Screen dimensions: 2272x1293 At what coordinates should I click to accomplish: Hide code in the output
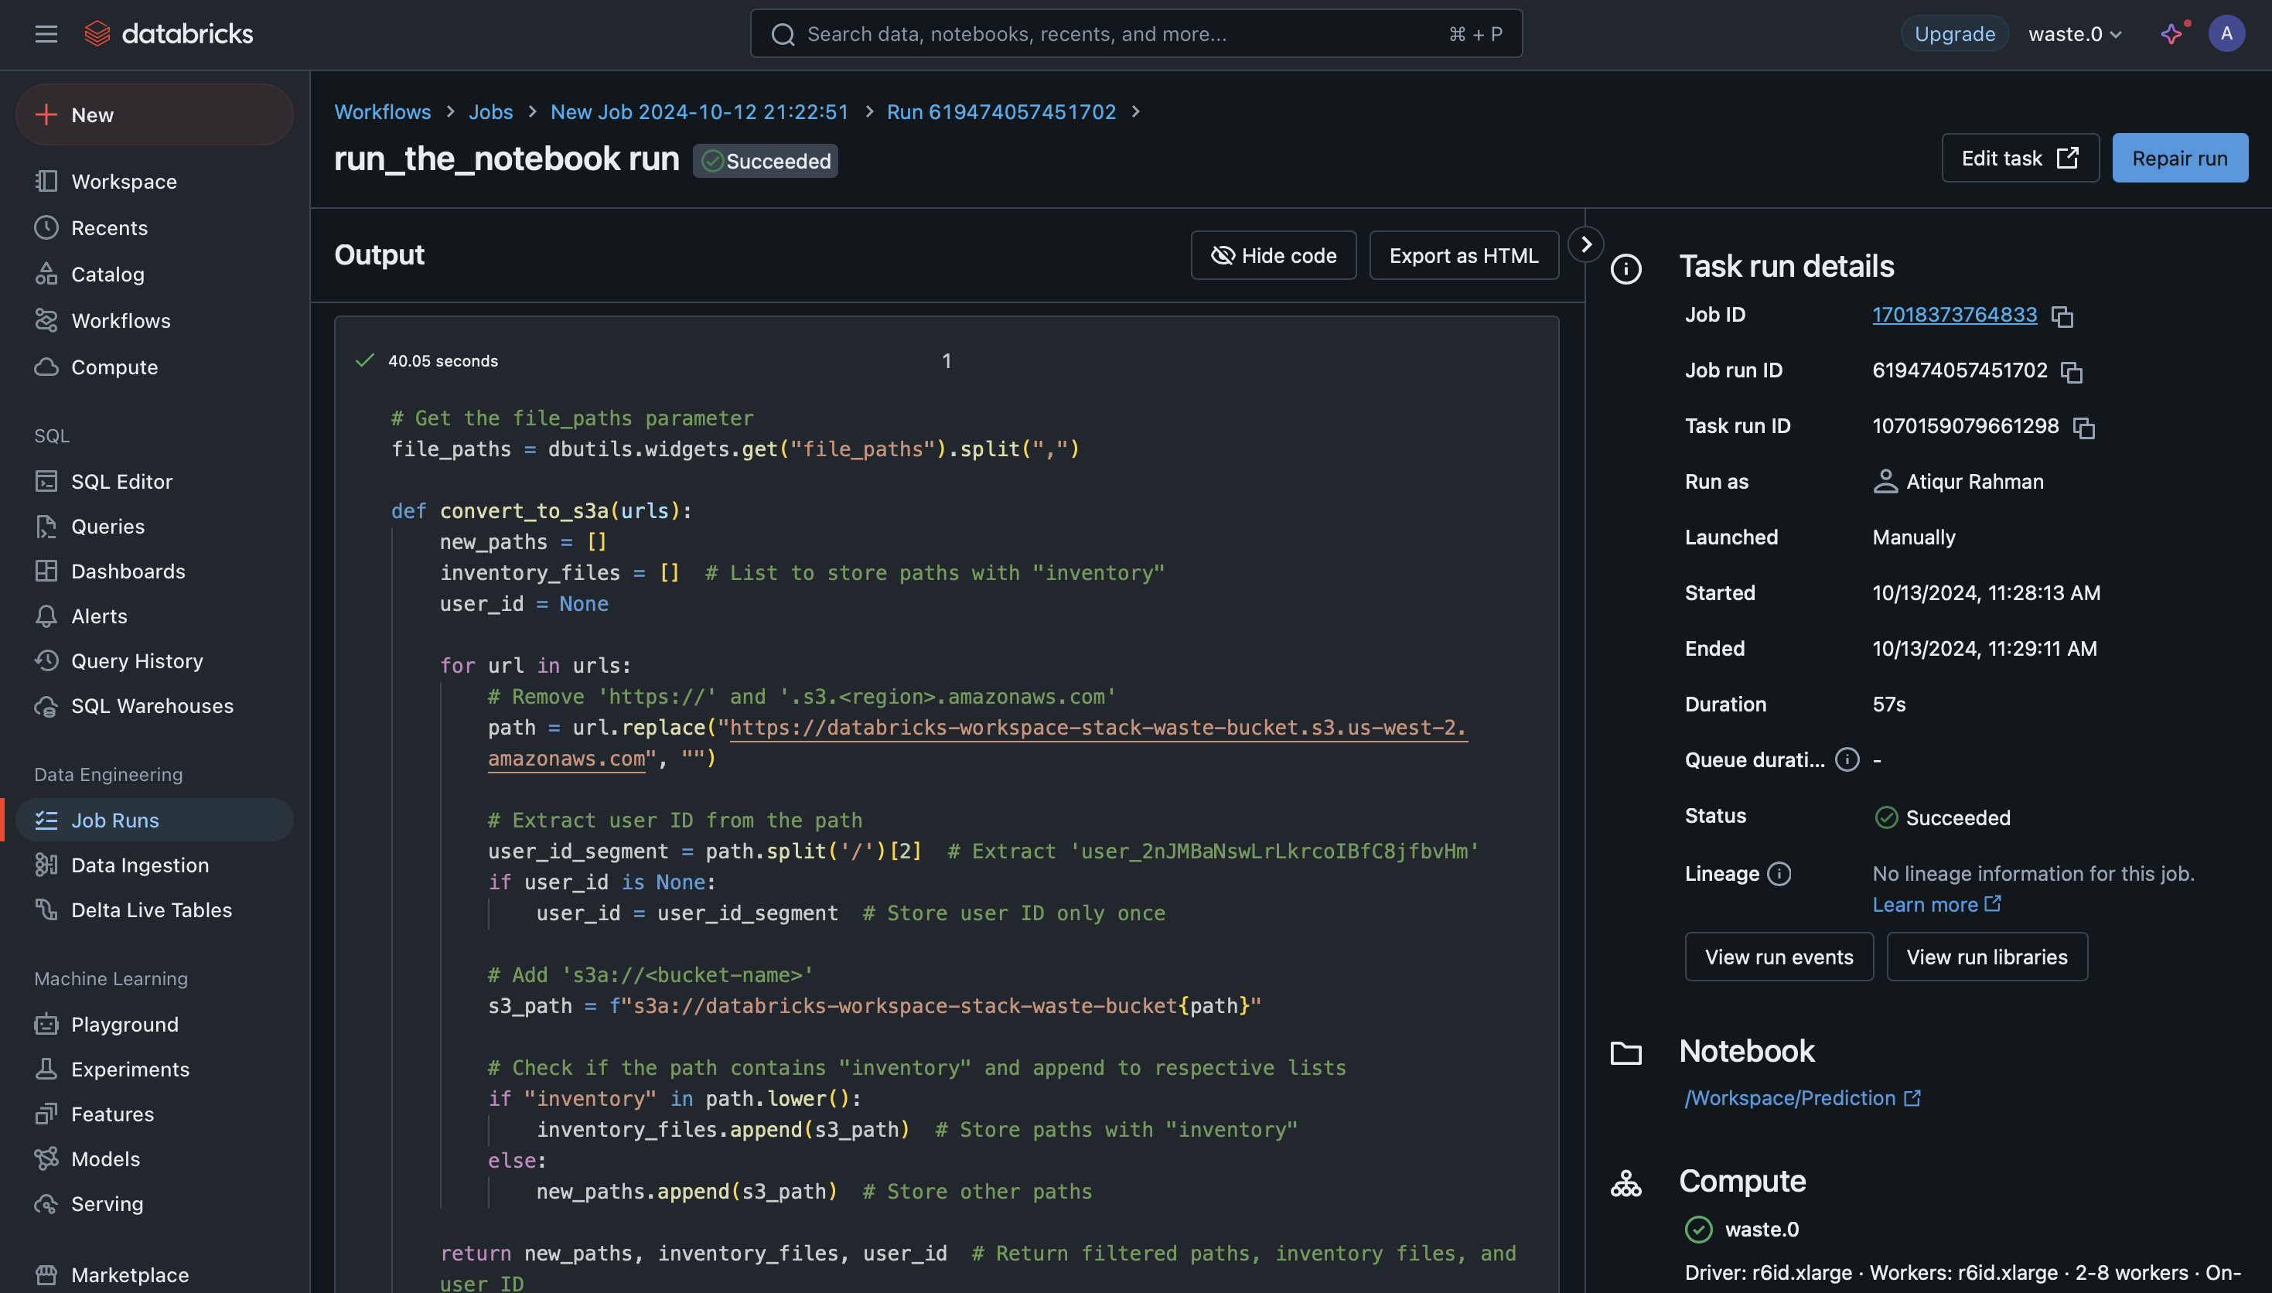(x=1273, y=256)
